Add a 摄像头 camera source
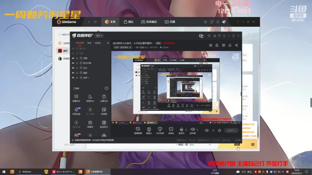 coord(149,131)
